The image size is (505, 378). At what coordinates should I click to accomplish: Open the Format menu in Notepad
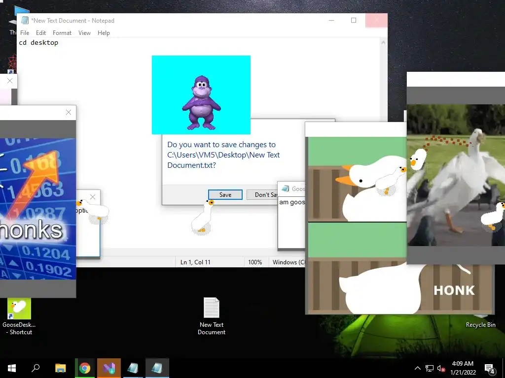[62, 33]
